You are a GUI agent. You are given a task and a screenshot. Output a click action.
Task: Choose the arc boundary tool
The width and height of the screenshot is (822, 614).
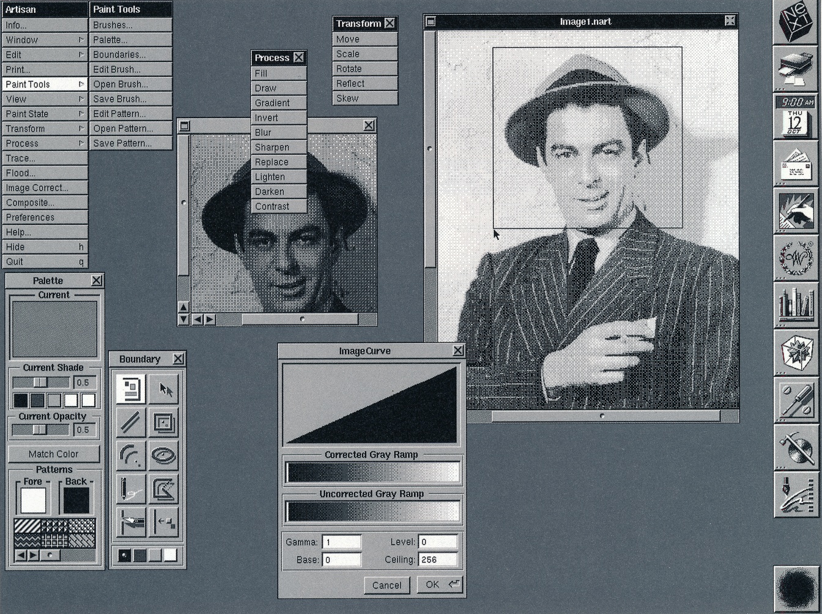[131, 455]
